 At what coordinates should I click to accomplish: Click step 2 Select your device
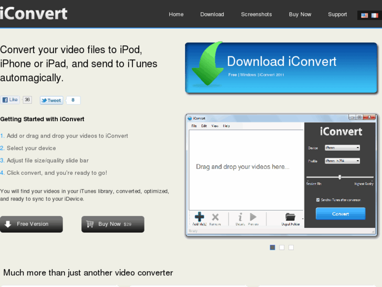[x=31, y=149]
